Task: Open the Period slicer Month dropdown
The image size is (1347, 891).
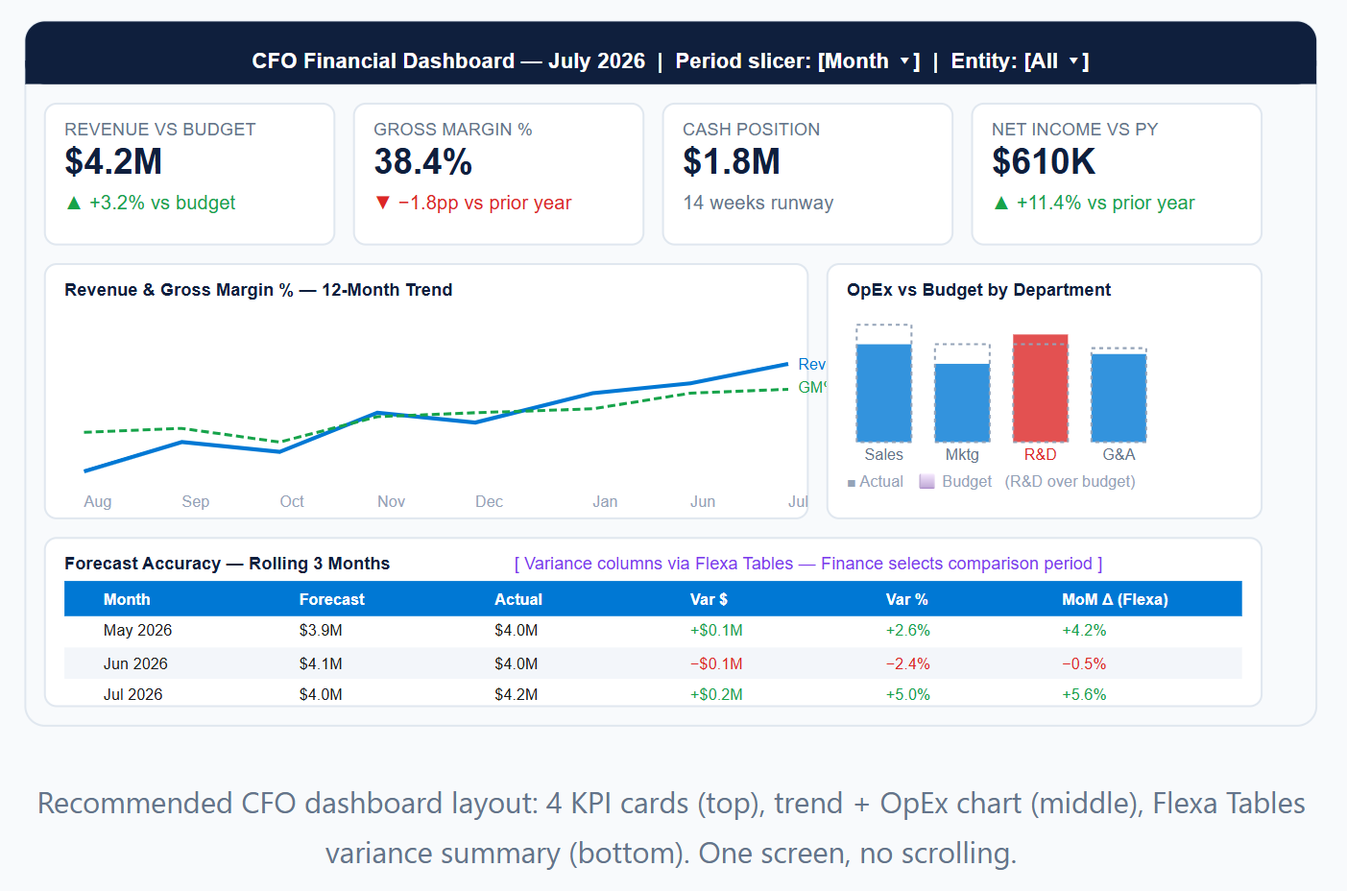Action: (x=868, y=61)
